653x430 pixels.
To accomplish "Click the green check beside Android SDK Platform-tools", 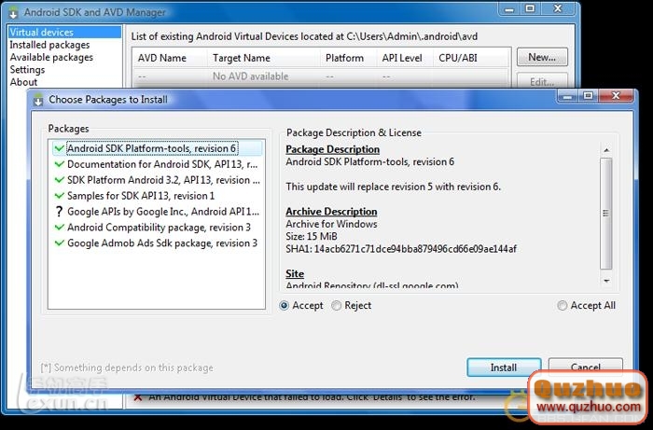I will point(60,148).
